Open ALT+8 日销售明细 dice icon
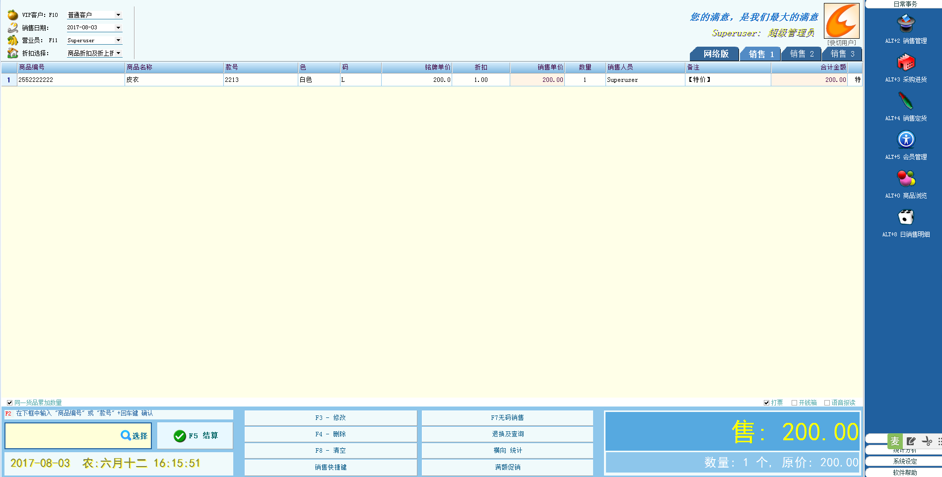This screenshot has width=942, height=477. coord(906,217)
